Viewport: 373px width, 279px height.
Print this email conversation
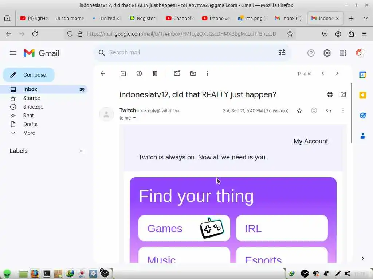[330, 95]
